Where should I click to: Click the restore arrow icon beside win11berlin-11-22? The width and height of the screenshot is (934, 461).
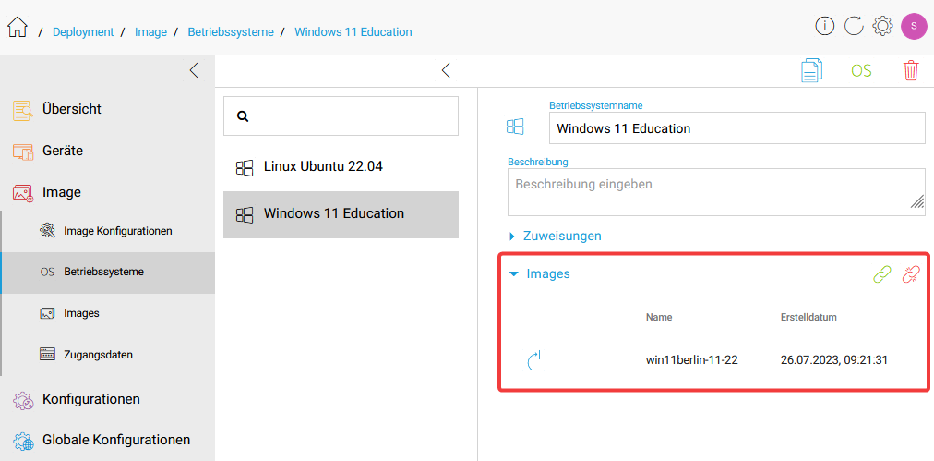535,361
